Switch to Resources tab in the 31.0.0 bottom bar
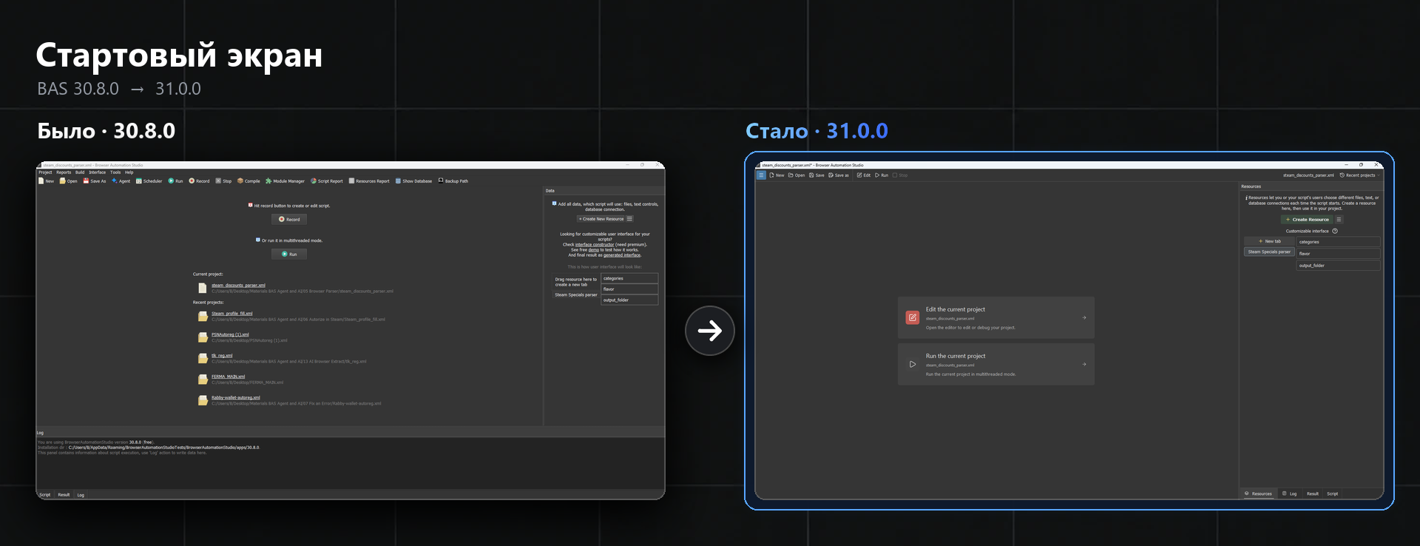This screenshot has height=546, width=1420. coord(1259,493)
